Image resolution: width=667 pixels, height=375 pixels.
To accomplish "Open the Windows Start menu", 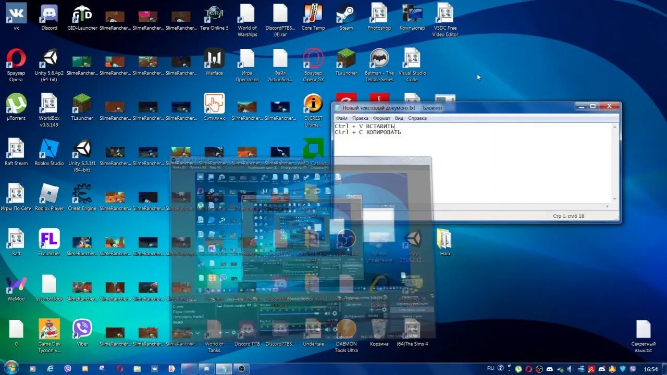I will (10, 368).
